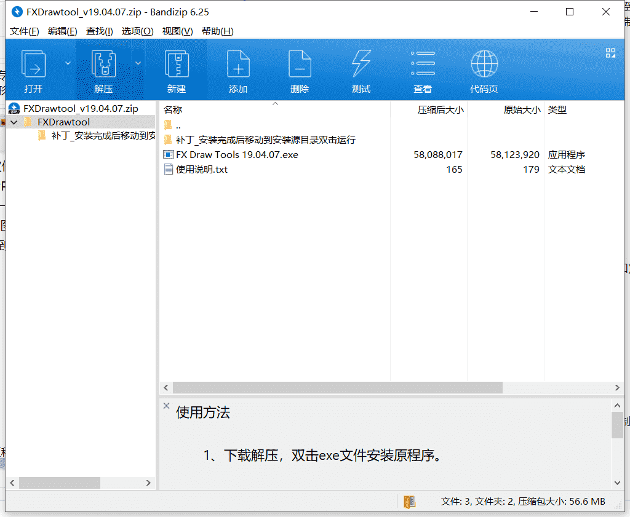Click the 使用说明.txt document icon
The height and width of the screenshot is (517, 630).
click(x=169, y=170)
